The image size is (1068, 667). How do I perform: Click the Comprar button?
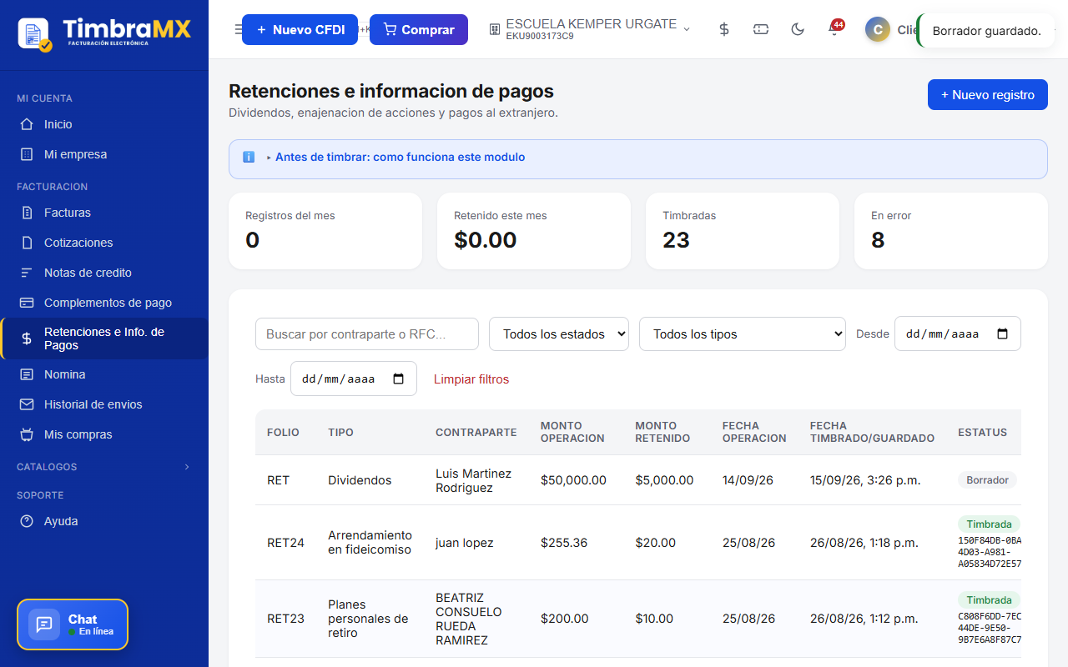419,29
